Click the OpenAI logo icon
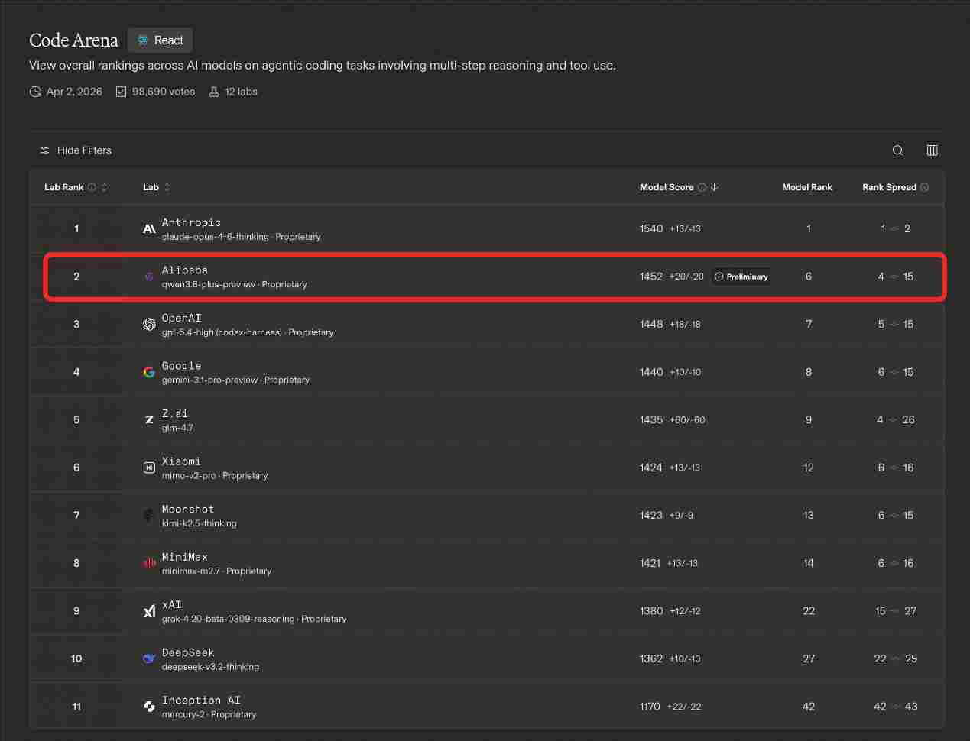This screenshot has height=741, width=970. coord(149,325)
